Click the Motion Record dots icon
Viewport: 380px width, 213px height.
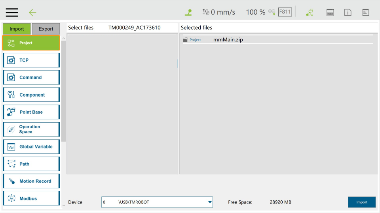(11, 181)
